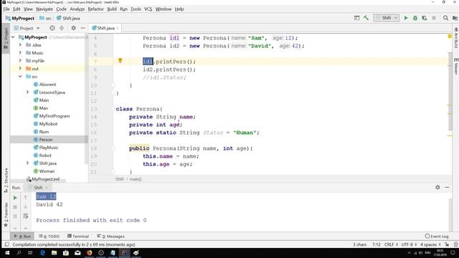Open Run panel settings gear

[x=437, y=187]
